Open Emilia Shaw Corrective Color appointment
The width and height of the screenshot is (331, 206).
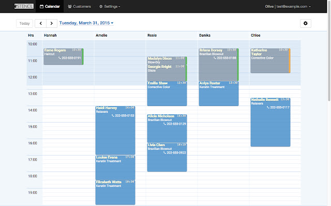[x=167, y=94]
